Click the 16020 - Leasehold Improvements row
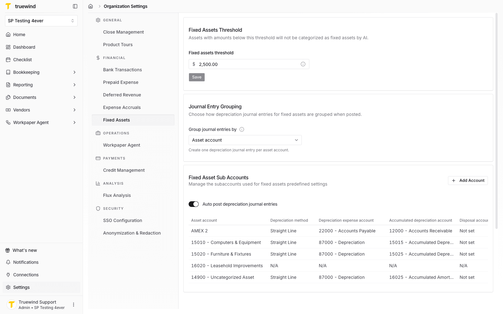The height and width of the screenshot is (314, 503). pos(338,266)
